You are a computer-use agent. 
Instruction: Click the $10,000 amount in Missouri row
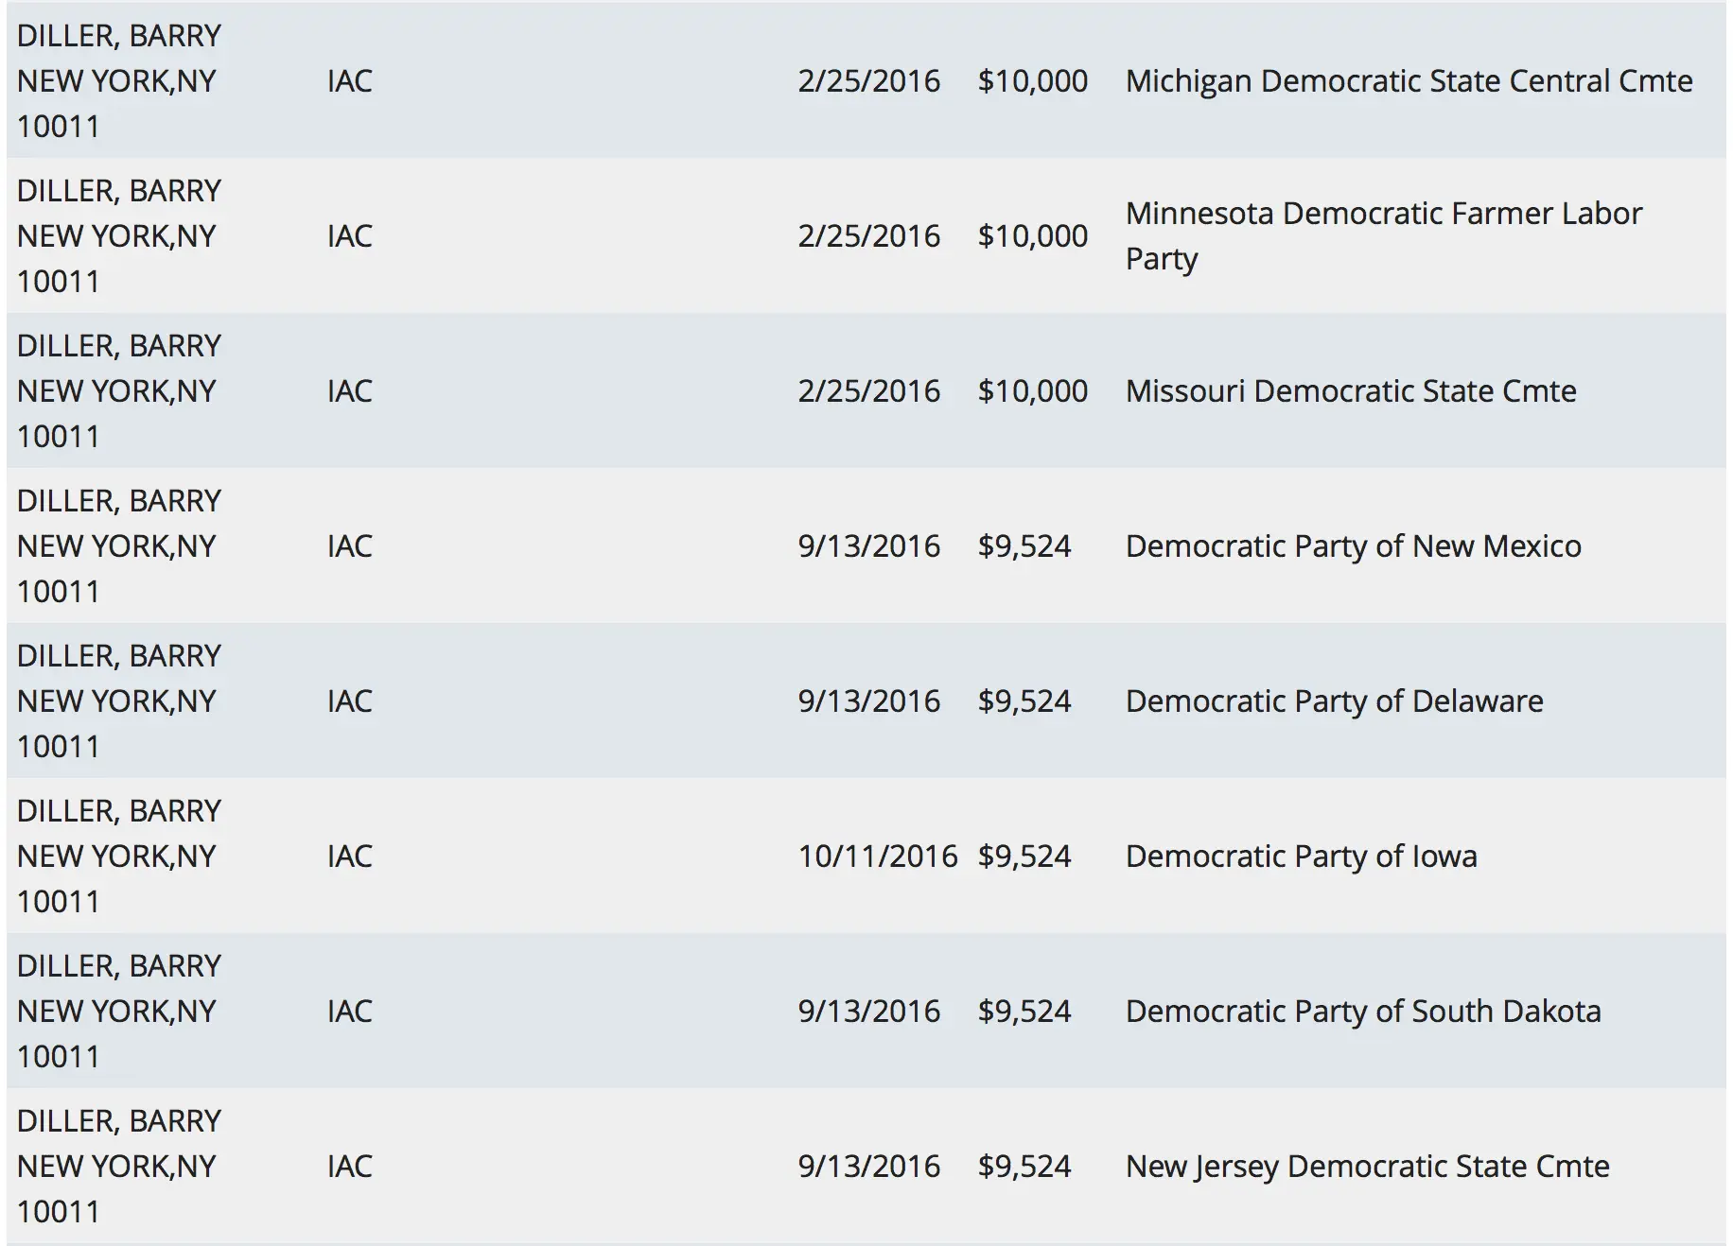[1032, 391]
